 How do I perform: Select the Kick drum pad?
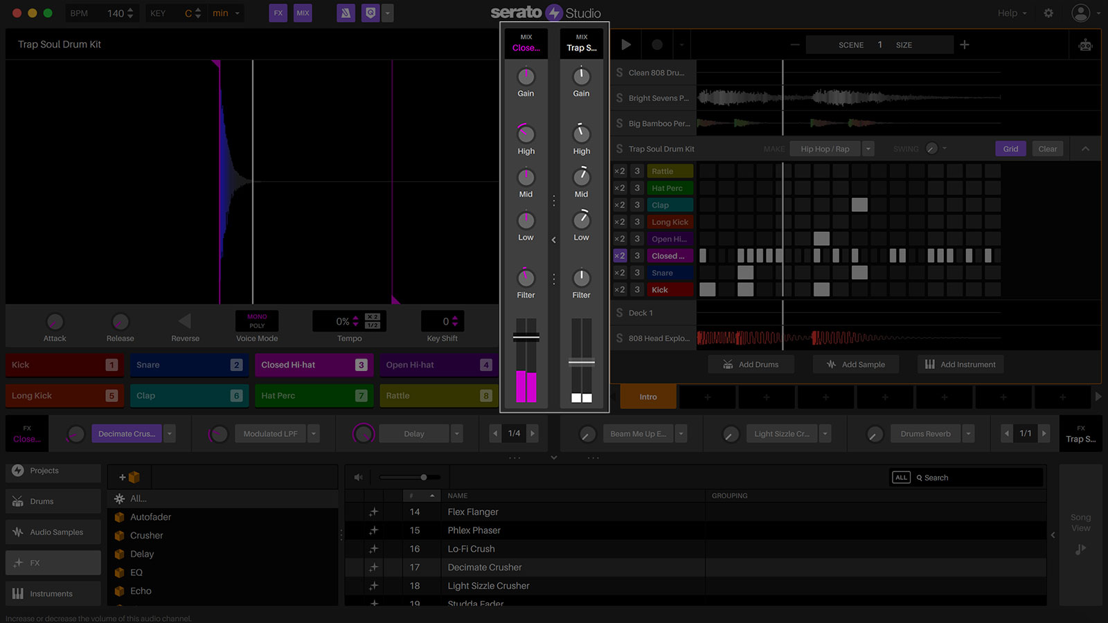click(x=64, y=365)
